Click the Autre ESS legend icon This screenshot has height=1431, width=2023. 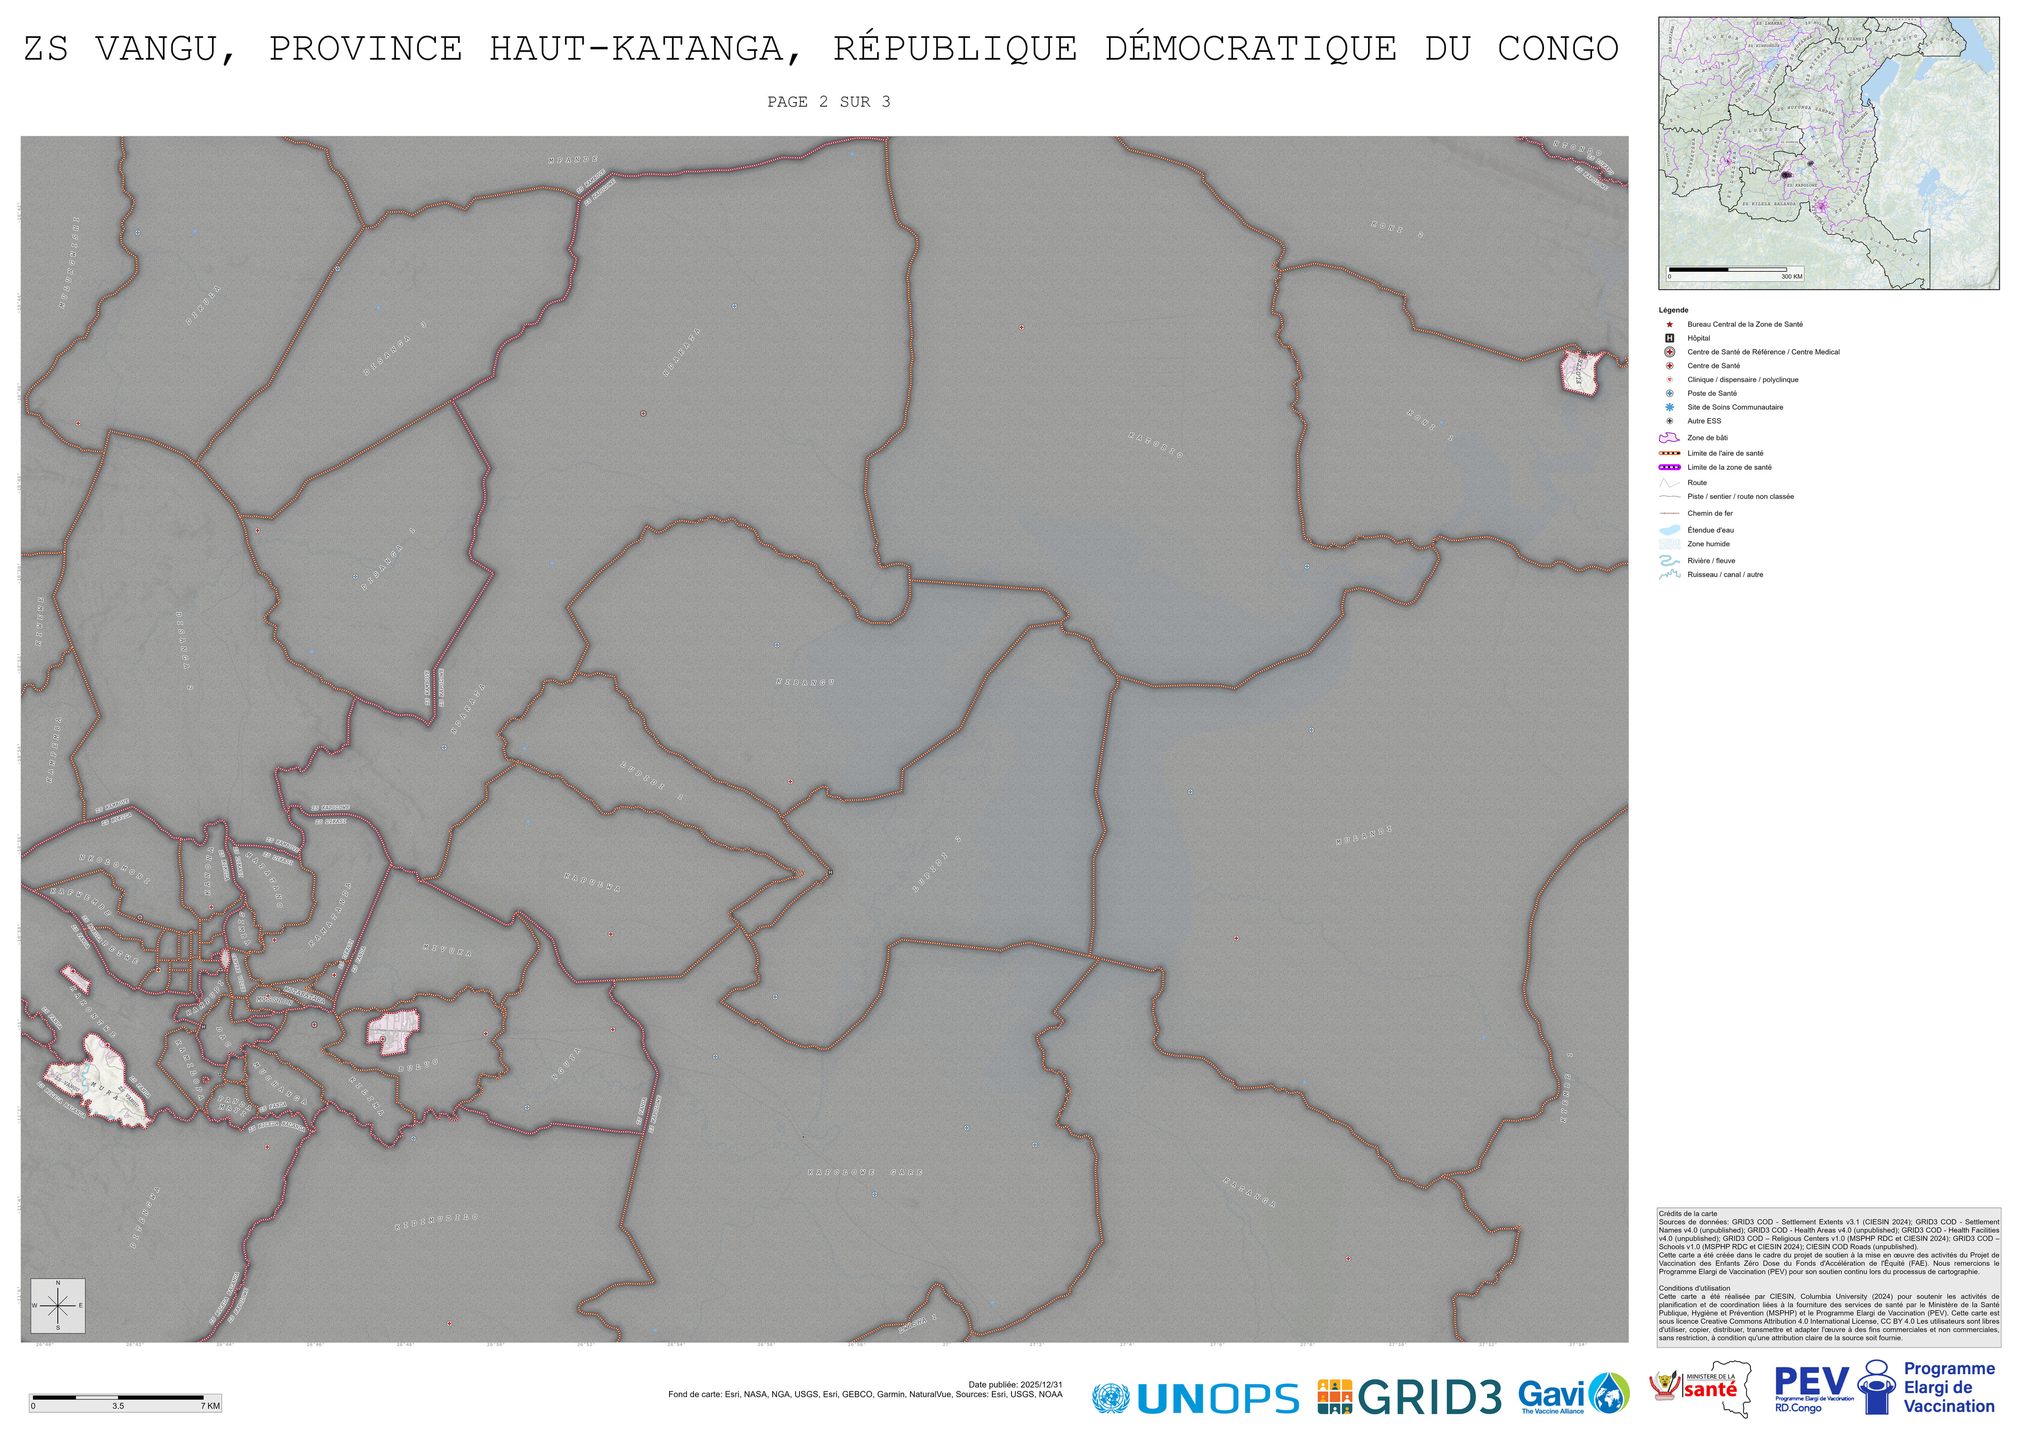(x=1669, y=421)
